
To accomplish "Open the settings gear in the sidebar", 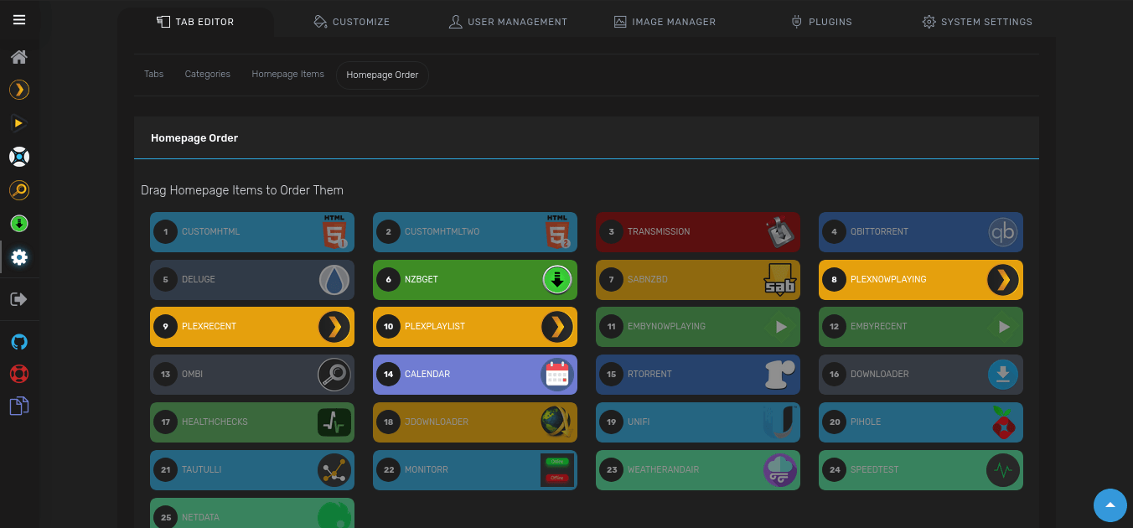I will point(19,257).
